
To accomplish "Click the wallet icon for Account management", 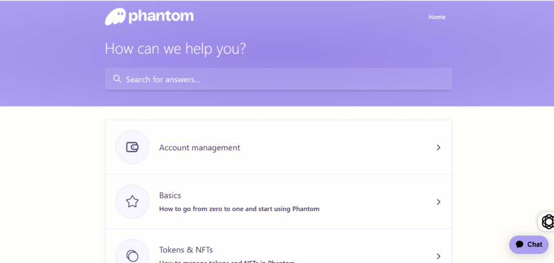I will pos(132,147).
